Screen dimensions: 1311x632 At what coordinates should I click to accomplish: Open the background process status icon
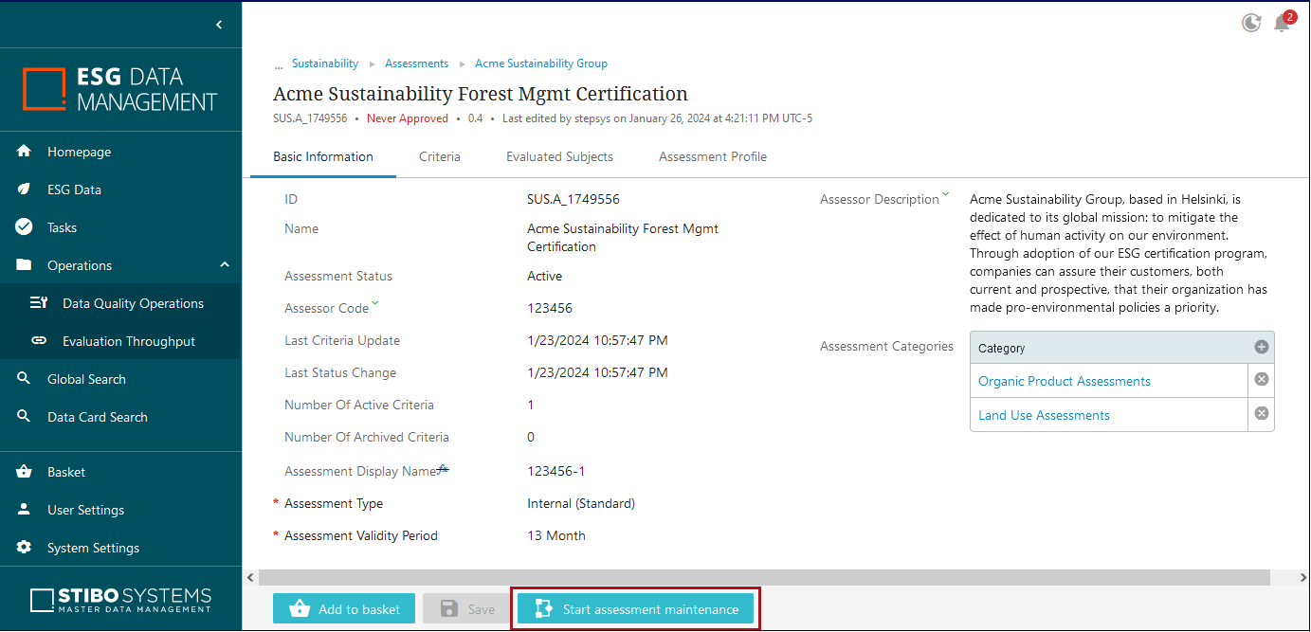pos(1251,23)
